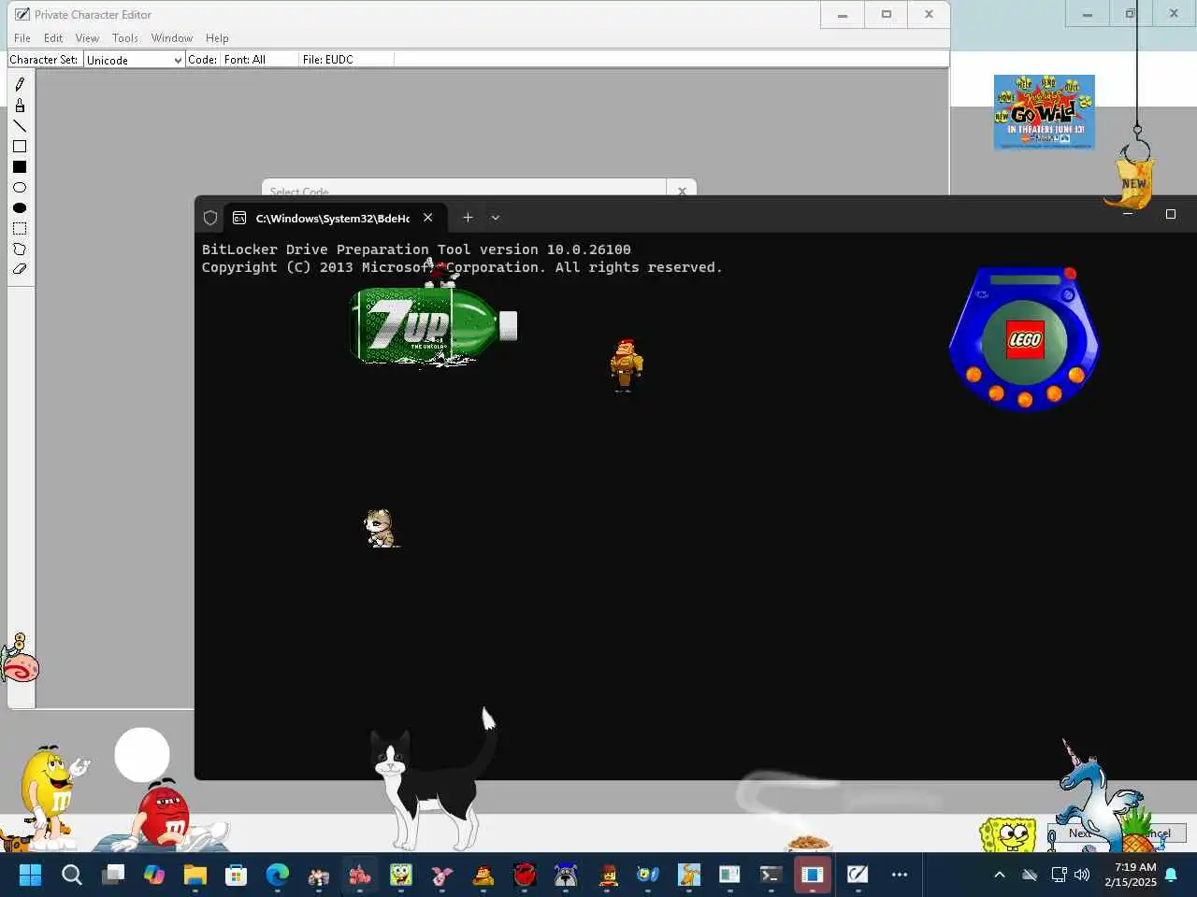Open Windows Search from the taskbar

[x=72, y=875]
